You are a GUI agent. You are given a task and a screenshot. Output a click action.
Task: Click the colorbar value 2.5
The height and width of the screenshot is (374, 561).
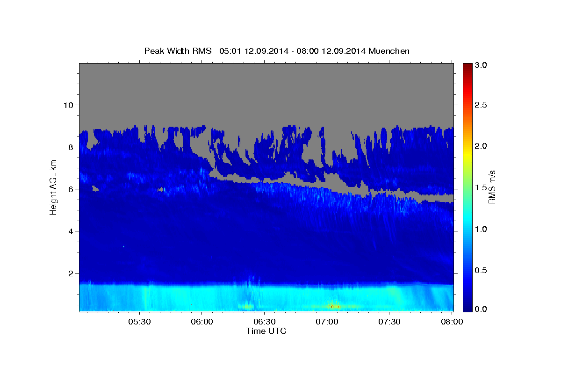point(481,105)
